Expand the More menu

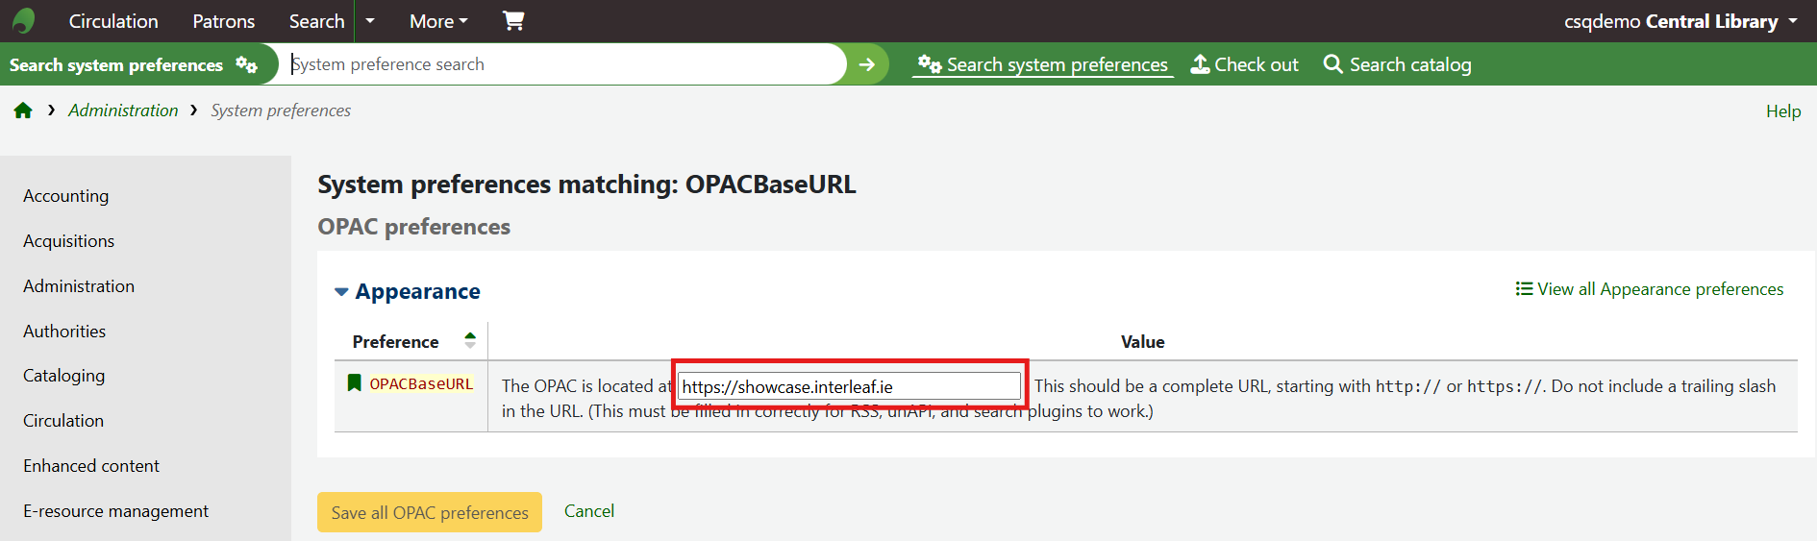438,21
